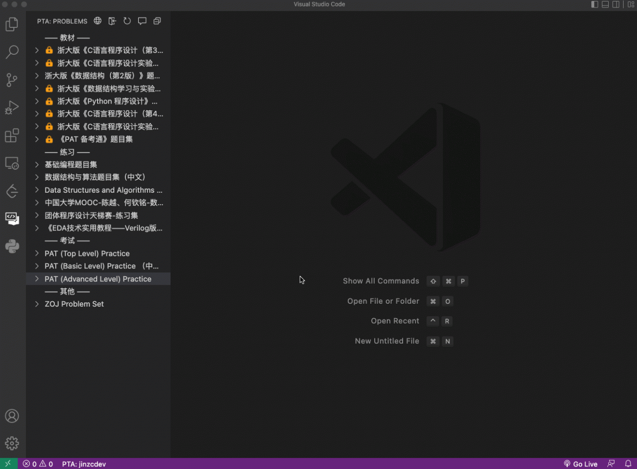637x469 pixels.
Task: Open the Accounts menu icon
Action: point(12,416)
